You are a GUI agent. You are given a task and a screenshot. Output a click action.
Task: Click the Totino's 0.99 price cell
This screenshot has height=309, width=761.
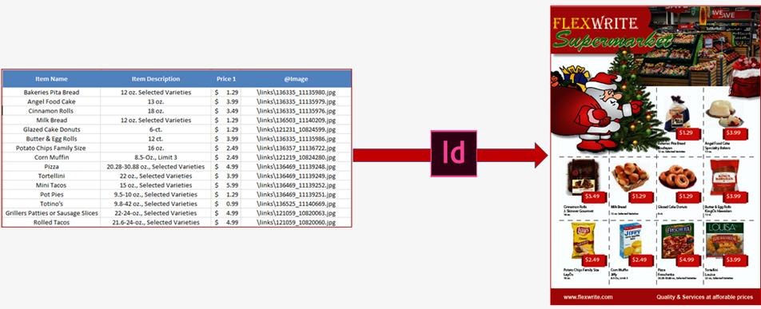click(226, 204)
